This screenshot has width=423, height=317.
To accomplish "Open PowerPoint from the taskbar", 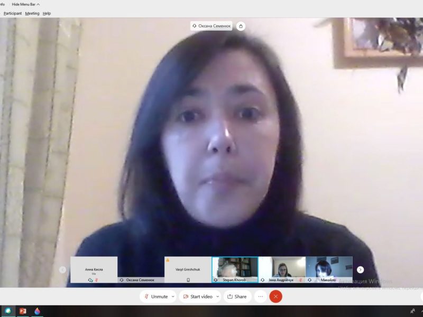I will tap(23, 311).
